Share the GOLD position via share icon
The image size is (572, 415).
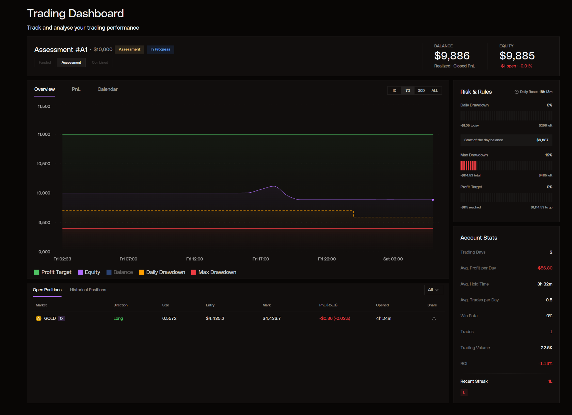click(434, 318)
